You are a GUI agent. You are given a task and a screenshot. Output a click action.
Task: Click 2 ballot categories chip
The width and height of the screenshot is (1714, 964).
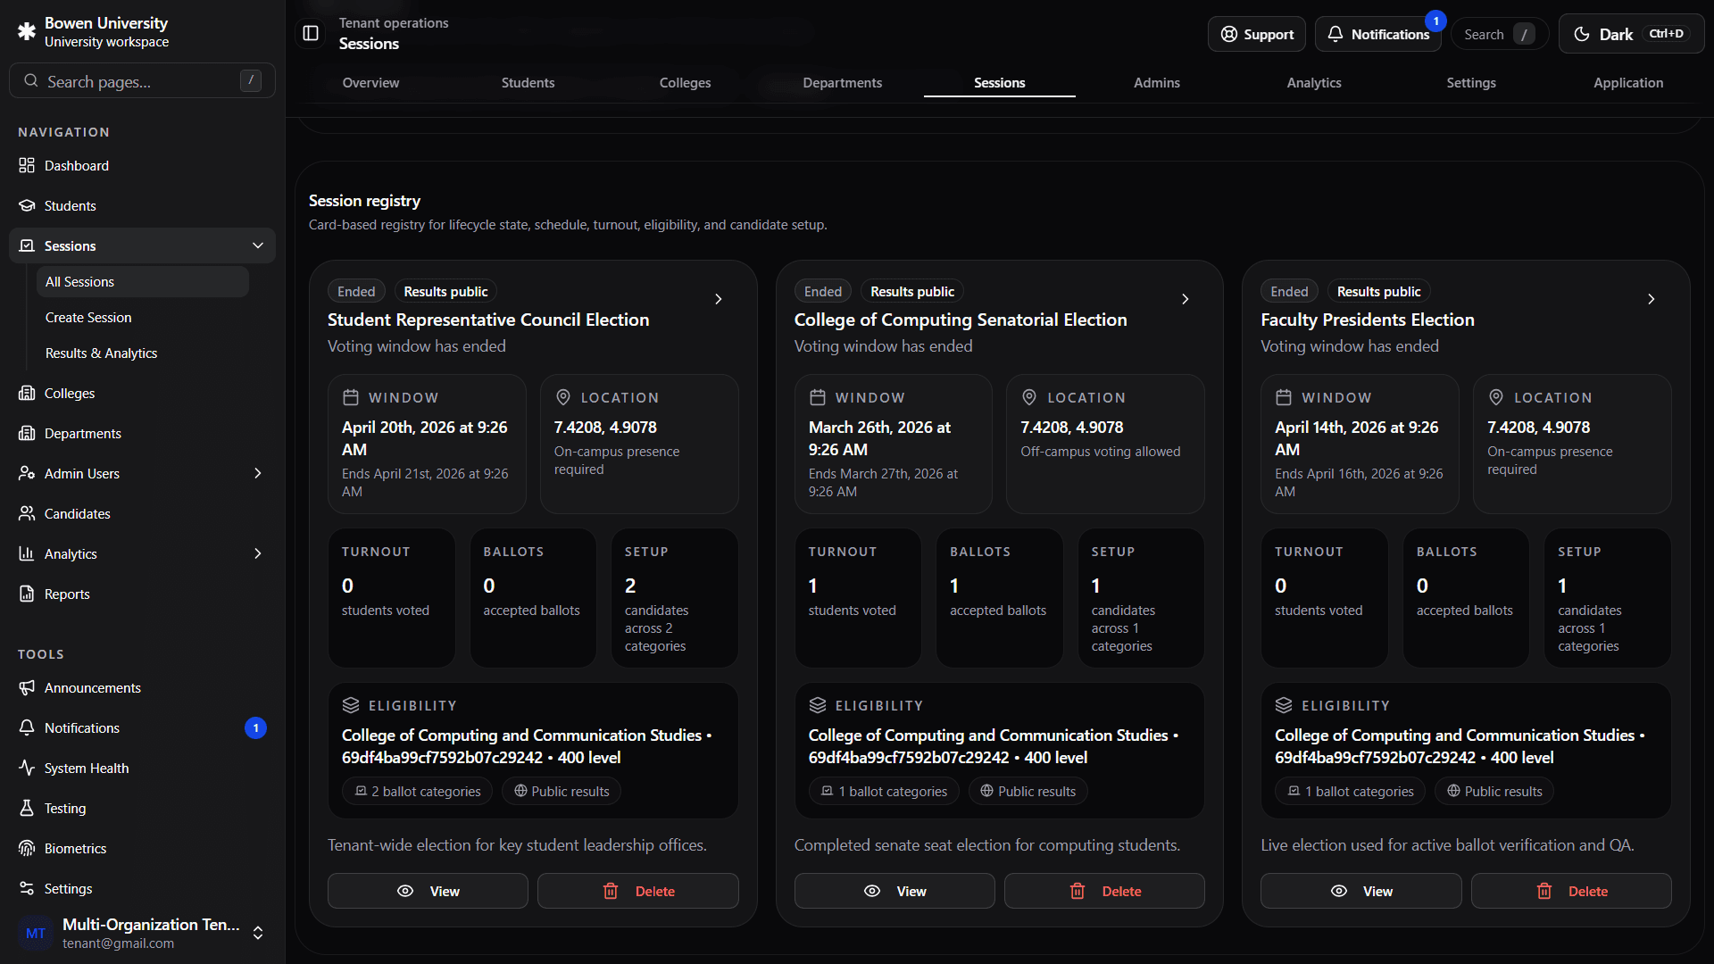coord(417,791)
